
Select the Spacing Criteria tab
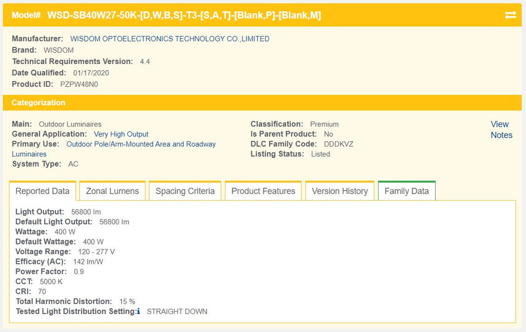point(185,191)
